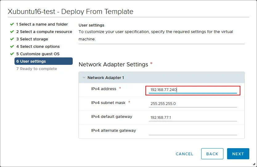Return to step 4 Select clone options

click(x=38, y=46)
